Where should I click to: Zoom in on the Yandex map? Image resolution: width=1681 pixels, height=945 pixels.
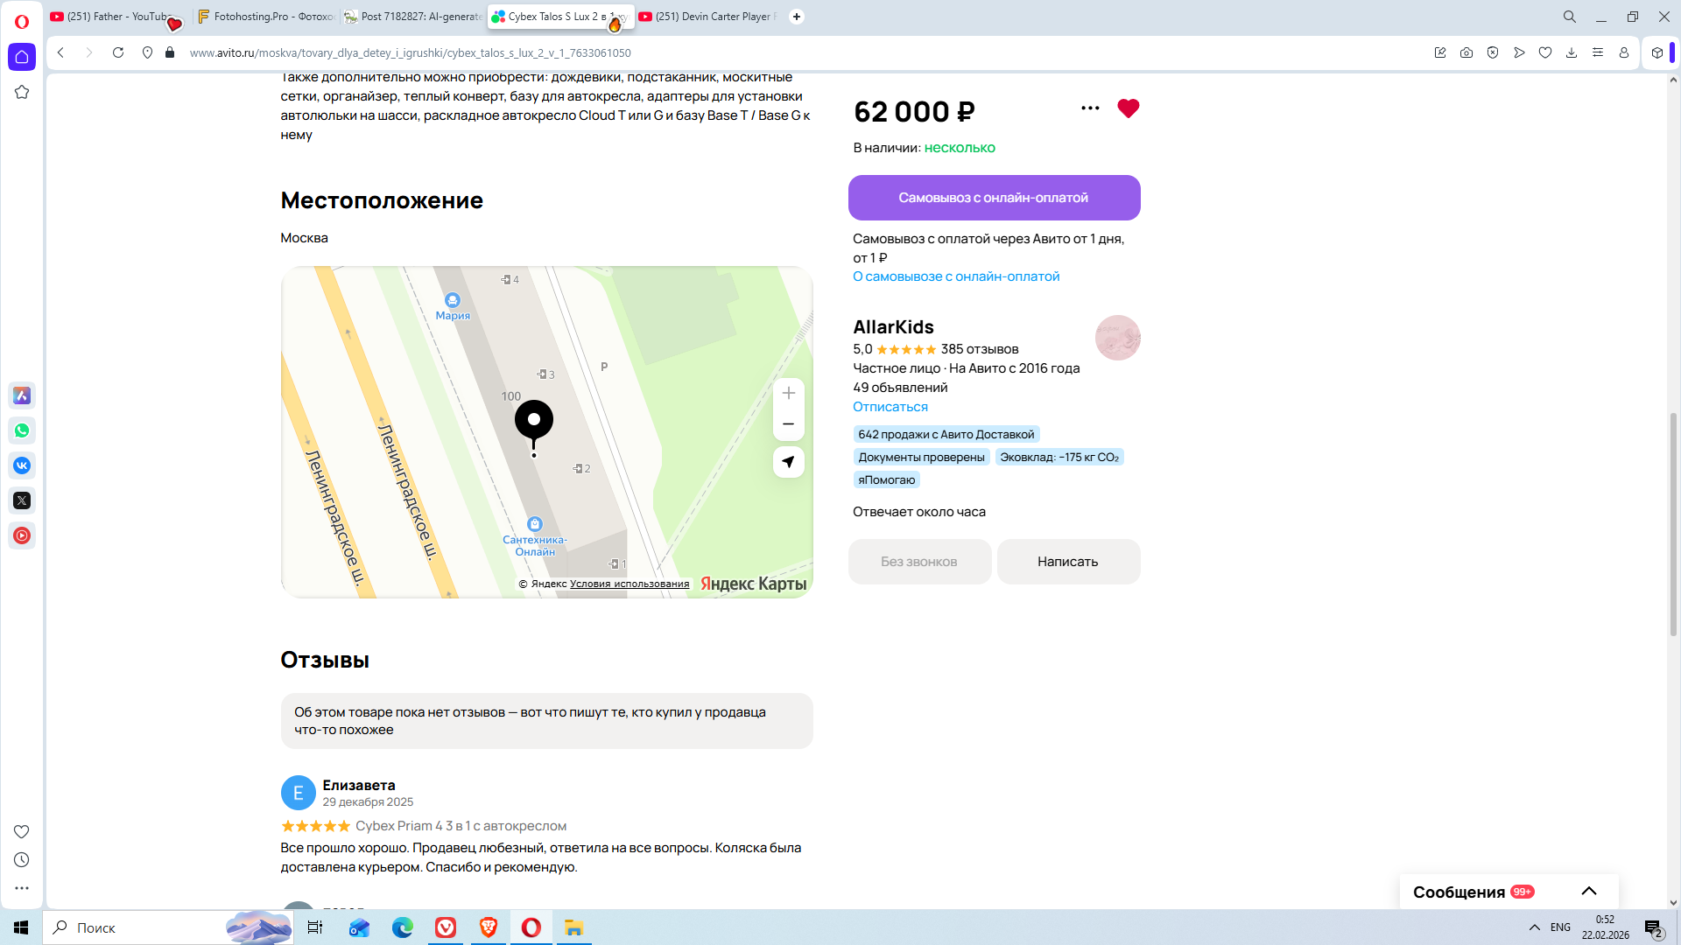coord(788,394)
